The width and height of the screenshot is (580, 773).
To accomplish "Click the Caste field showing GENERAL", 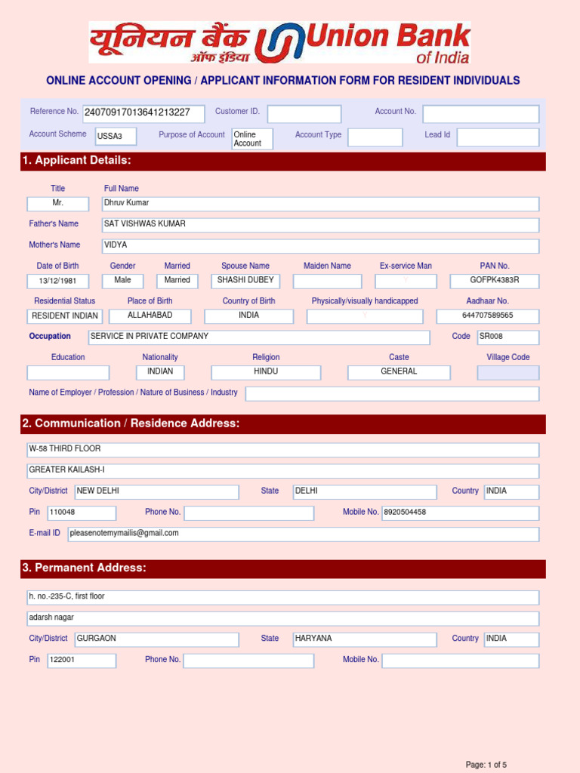I will click(x=399, y=372).
